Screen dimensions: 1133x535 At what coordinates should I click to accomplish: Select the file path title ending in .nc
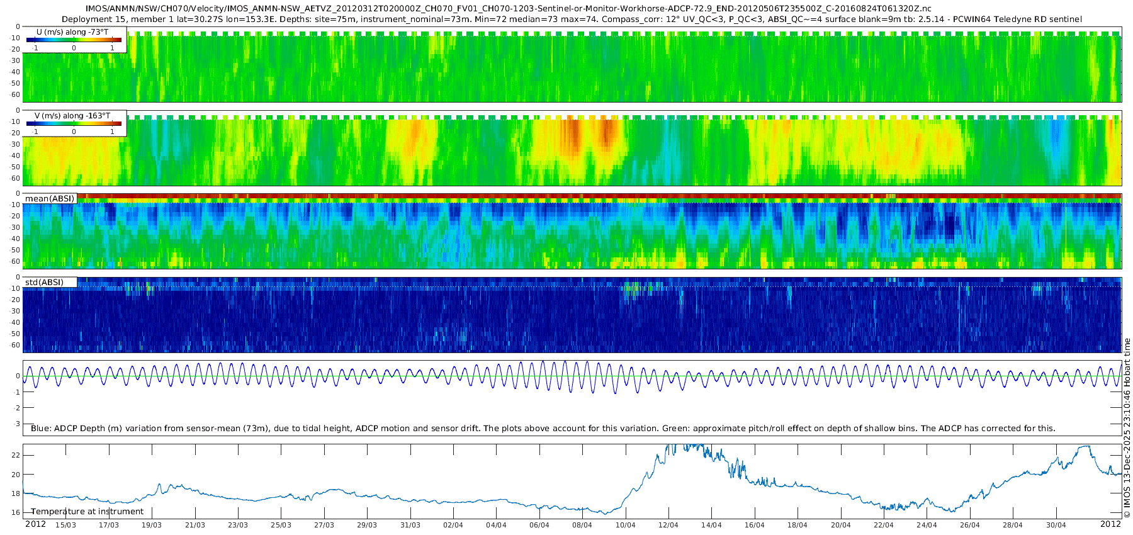click(x=509, y=9)
